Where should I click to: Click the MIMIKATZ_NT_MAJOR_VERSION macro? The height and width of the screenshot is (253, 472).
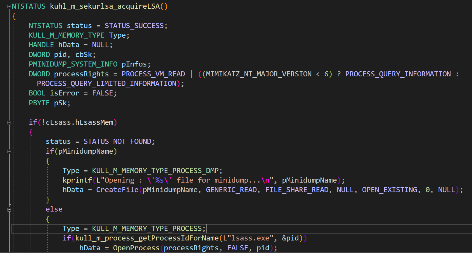pos(259,74)
